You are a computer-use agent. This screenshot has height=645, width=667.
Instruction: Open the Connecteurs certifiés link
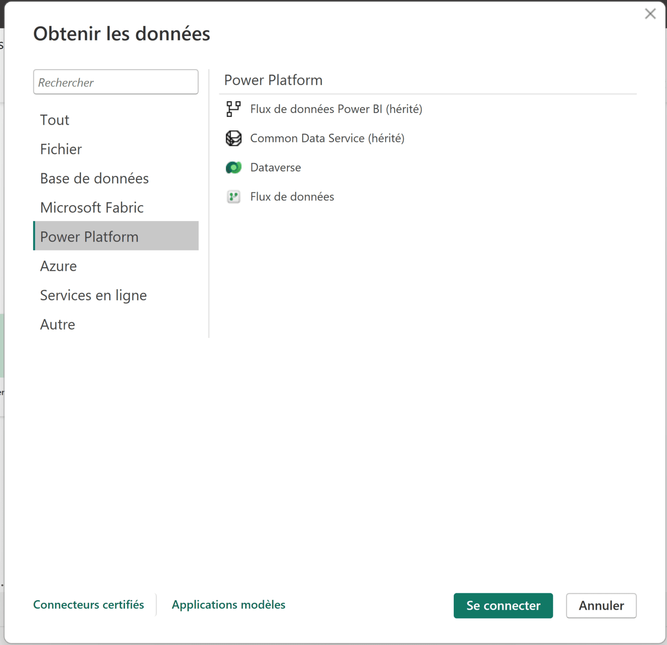89,605
